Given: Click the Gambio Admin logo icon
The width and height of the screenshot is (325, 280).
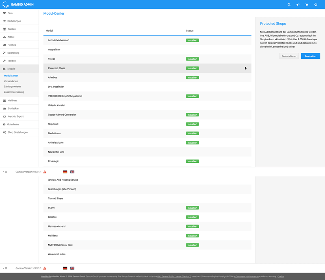Looking at the screenshot, I should point(5,4).
